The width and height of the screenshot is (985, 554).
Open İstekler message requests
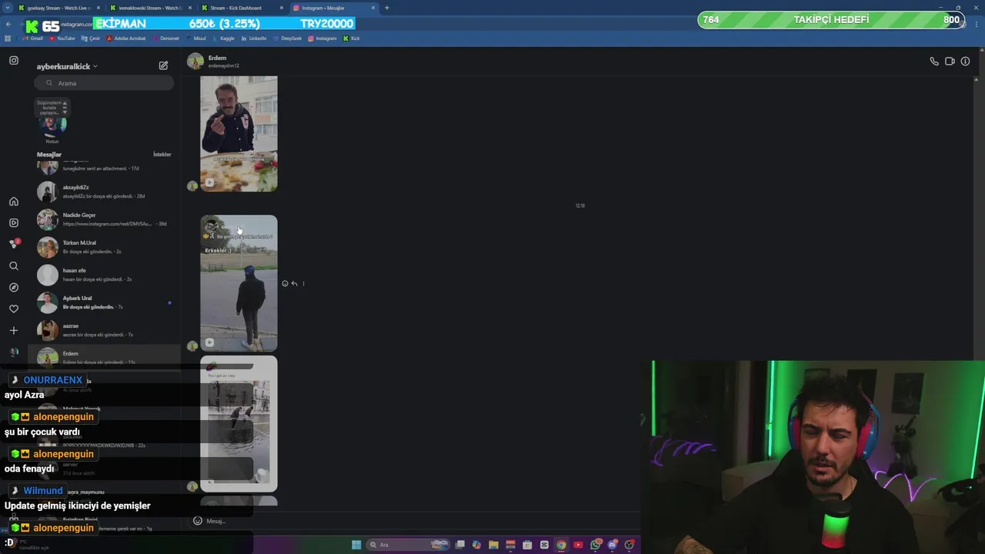click(162, 155)
